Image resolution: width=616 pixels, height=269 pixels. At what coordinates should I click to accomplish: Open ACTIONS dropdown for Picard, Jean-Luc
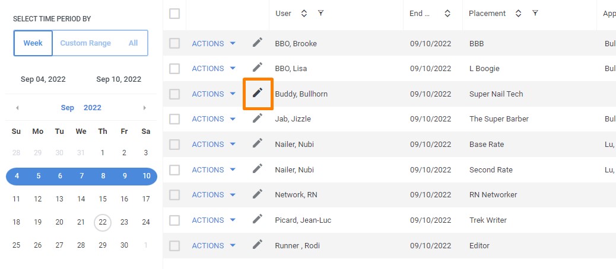click(214, 220)
